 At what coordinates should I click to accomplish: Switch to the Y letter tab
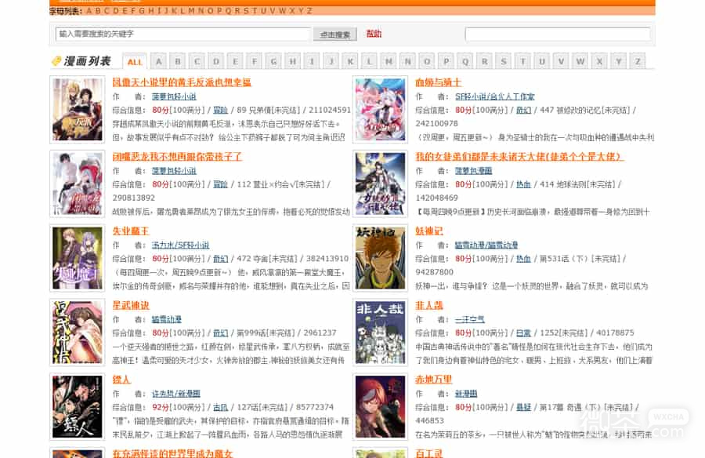619,61
